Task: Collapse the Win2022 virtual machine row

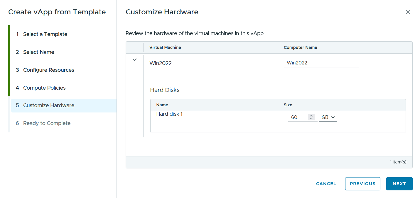Action: pos(135,60)
